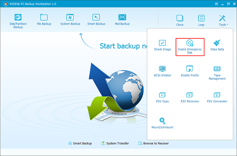Open the Clone tool
Image resolution: width=237 pixels, height=156 pixels.
[x=180, y=20]
